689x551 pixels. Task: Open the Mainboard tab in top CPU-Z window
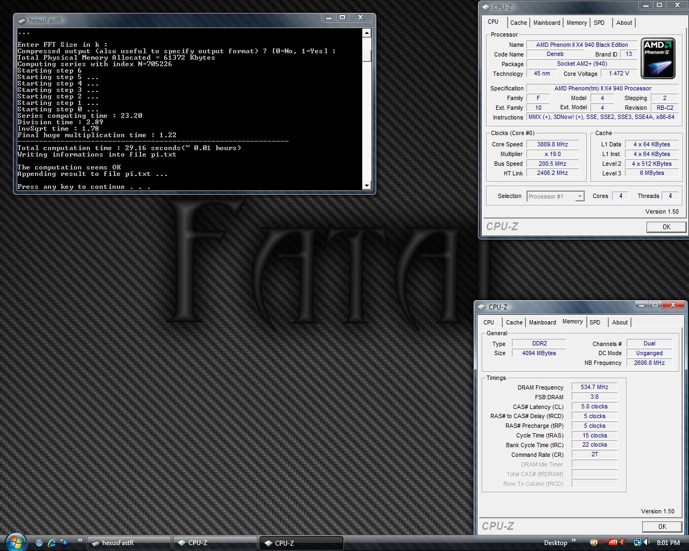[x=547, y=23]
